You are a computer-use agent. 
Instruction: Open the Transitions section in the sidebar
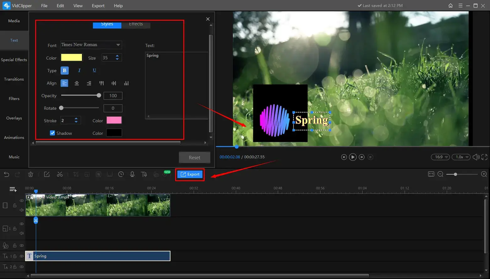[x=14, y=79]
